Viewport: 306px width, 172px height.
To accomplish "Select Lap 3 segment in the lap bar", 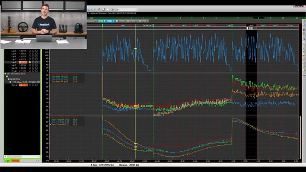I will (172, 25).
